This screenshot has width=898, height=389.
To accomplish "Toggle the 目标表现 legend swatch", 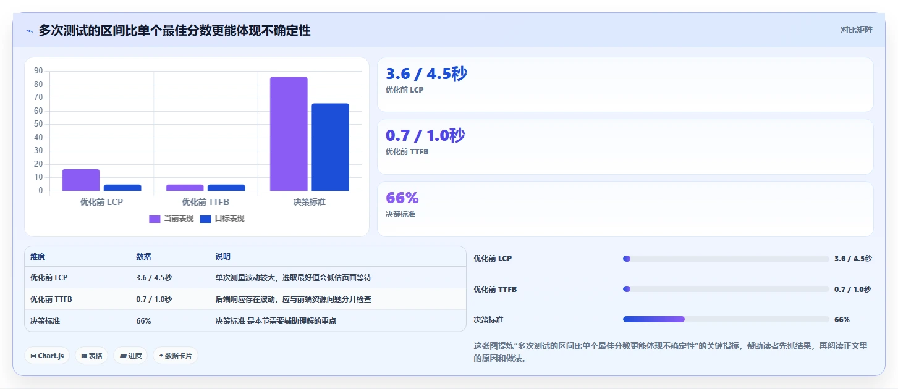I will [x=206, y=219].
